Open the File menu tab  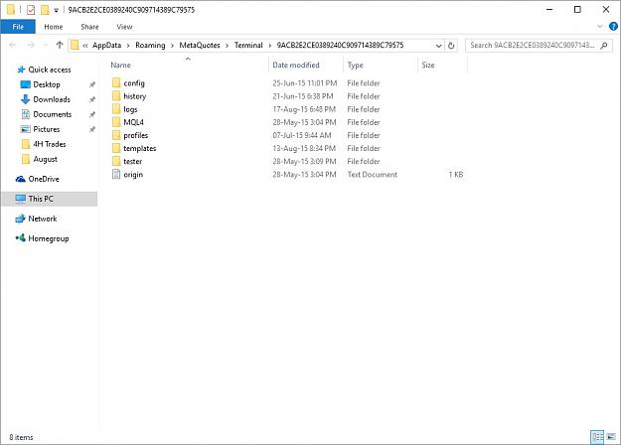click(x=18, y=27)
